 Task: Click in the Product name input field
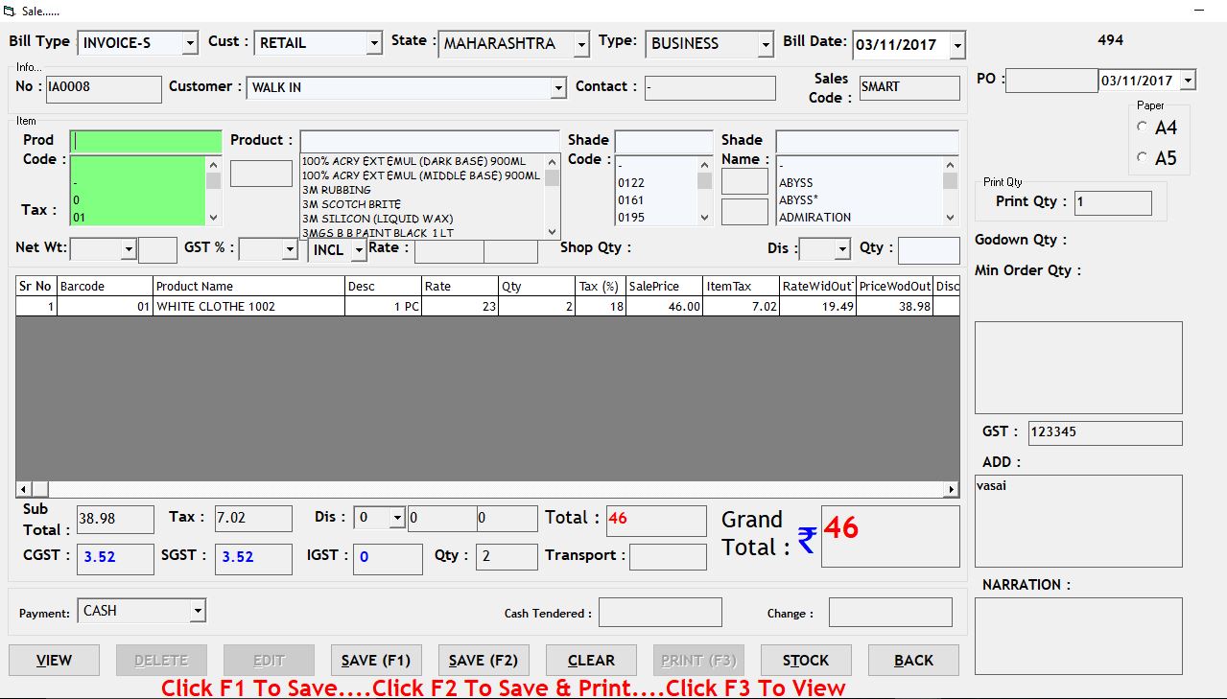[x=430, y=141]
